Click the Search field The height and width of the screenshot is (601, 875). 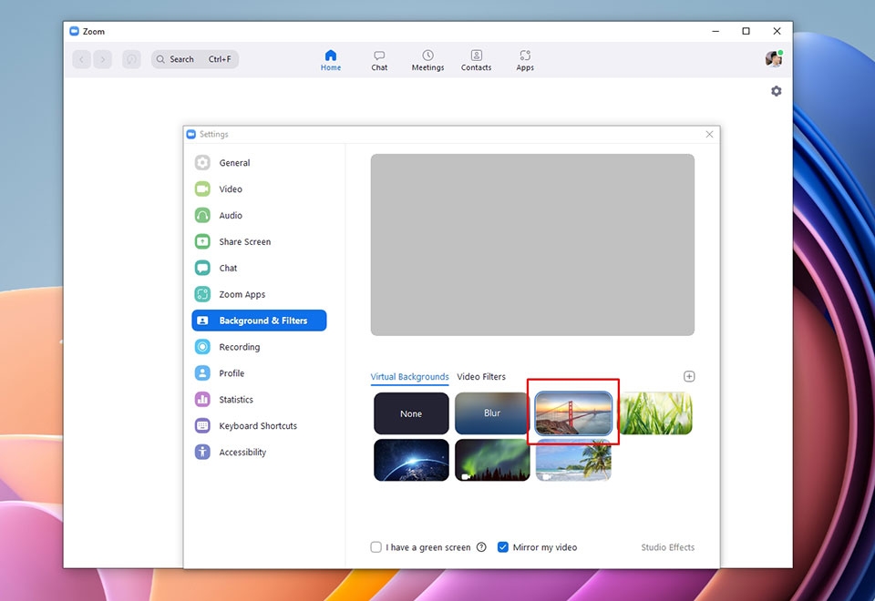coord(195,59)
